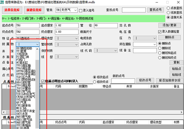Screen dimensions: 184x129
Task: Click the 修改点号 button
Action: pos(145,80)
